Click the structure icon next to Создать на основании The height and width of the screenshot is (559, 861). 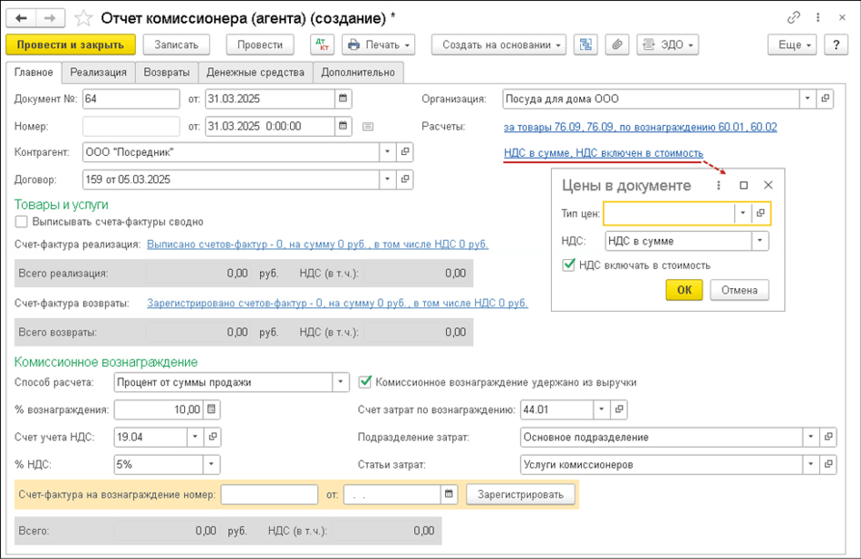point(585,44)
